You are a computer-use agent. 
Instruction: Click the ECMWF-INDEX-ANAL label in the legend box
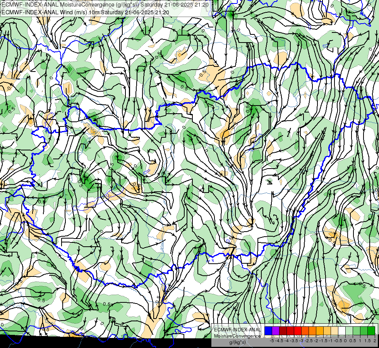[x=238, y=330]
